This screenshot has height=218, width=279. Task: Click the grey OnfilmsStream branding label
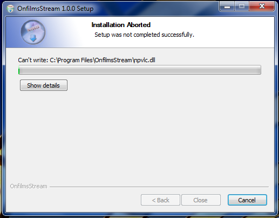[x=29, y=186]
